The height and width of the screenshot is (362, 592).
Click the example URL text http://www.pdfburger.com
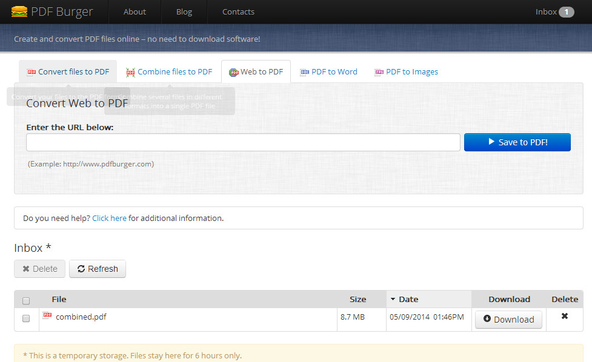[x=108, y=164]
